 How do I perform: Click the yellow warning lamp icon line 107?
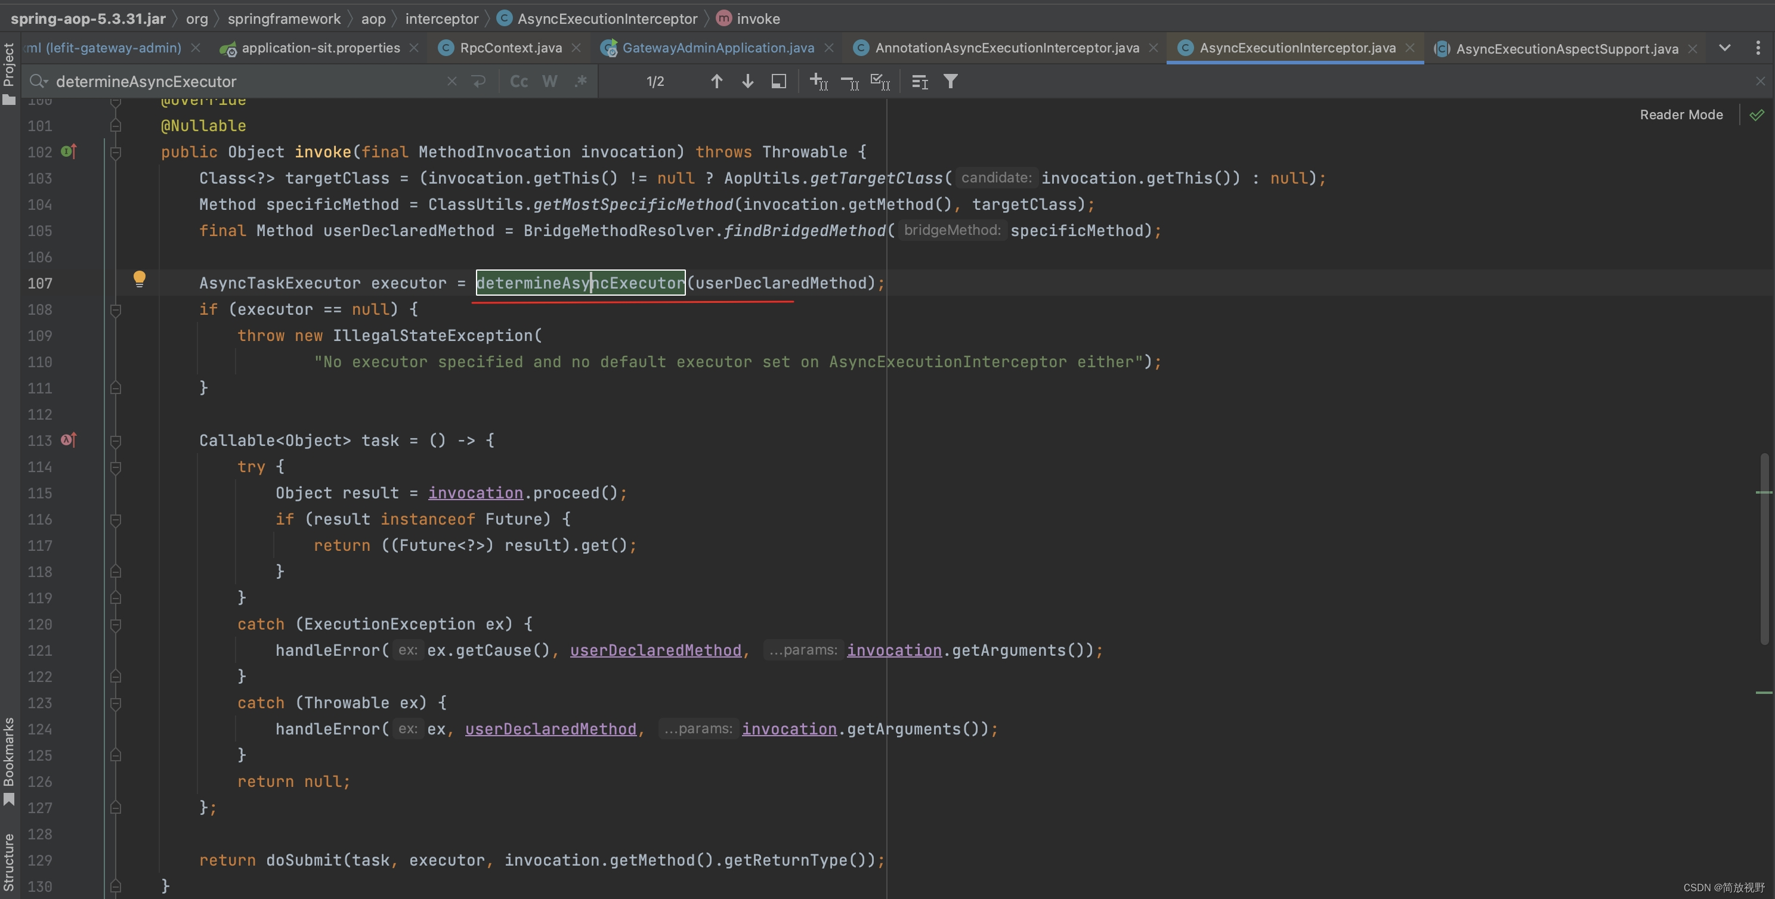coord(139,281)
